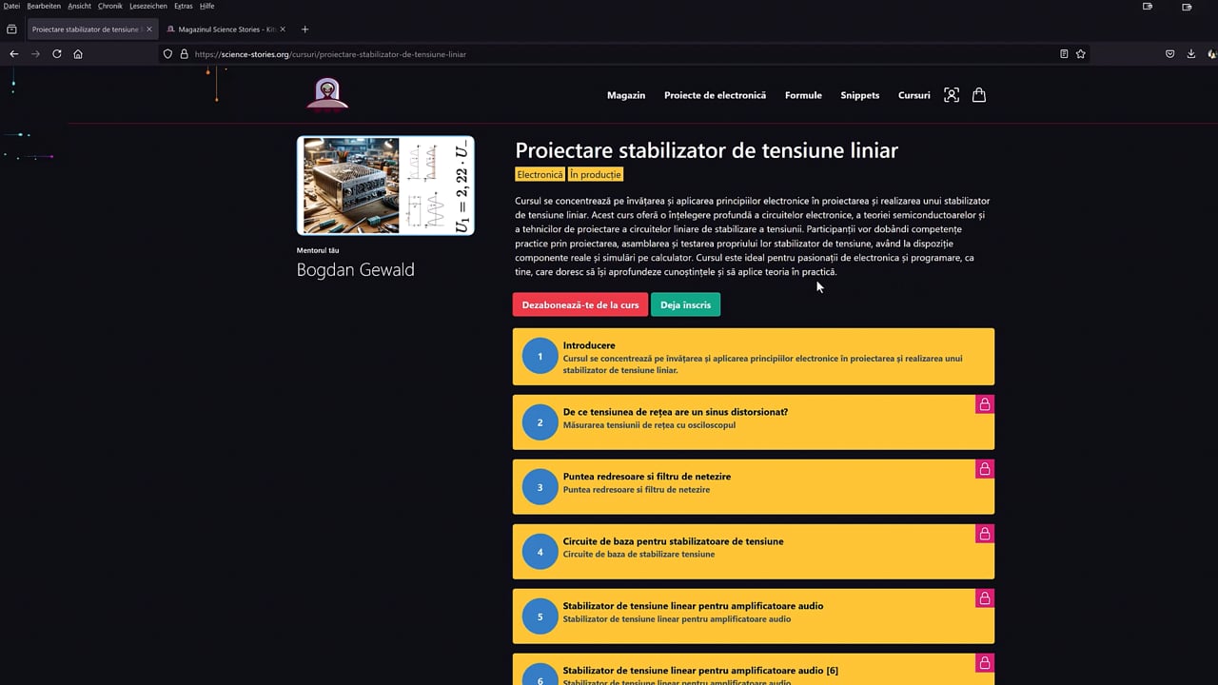The width and height of the screenshot is (1218, 685).
Task: Open the shopping bag cart icon
Action: (x=979, y=95)
